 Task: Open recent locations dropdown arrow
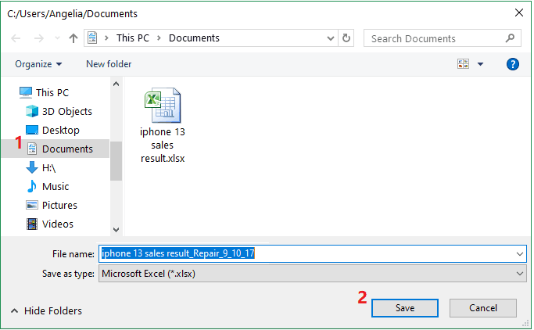pyautogui.click(x=57, y=38)
